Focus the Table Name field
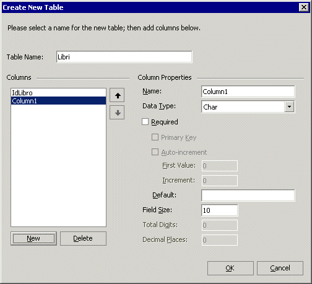The image size is (312, 284). click(x=124, y=57)
